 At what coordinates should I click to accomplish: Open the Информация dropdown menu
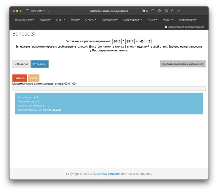point(188,20)
